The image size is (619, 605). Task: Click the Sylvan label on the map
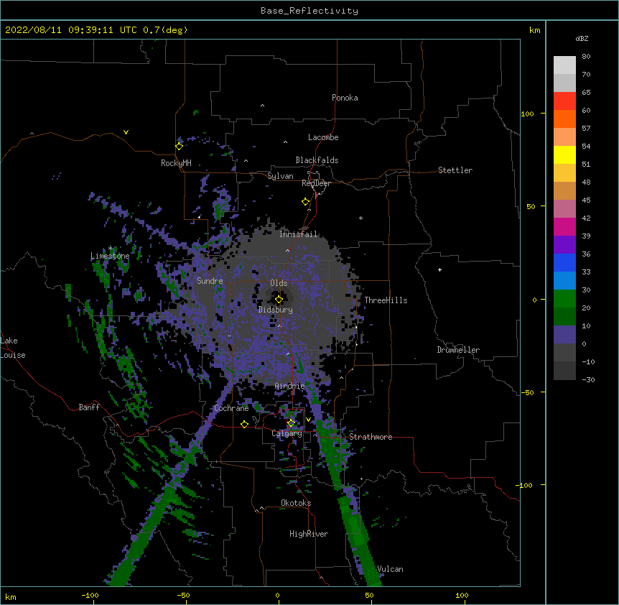pyautogui.click(x=280, y=176)
